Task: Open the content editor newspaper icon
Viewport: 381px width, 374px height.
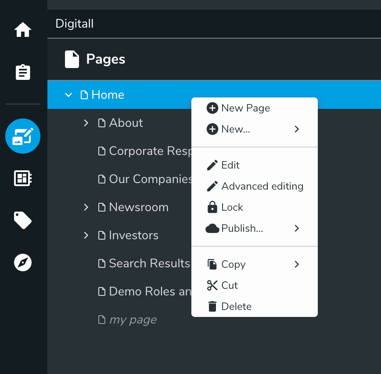Action: tap(23, 178)
